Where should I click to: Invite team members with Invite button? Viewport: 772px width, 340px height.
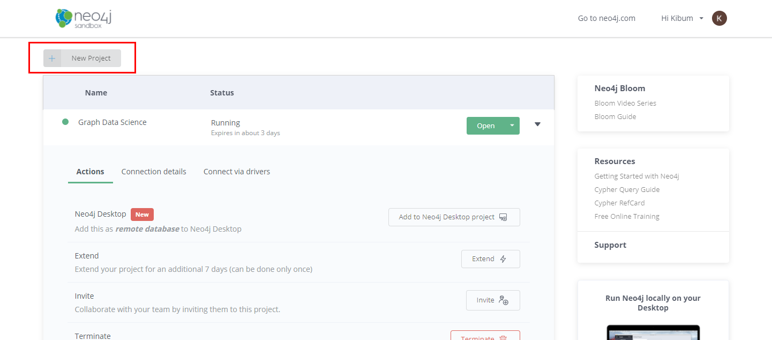(x=492, y=300)
